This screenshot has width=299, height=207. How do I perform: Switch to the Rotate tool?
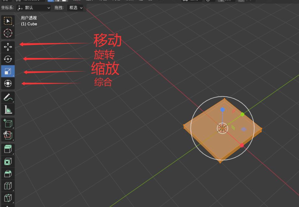(x=8, y=59)
